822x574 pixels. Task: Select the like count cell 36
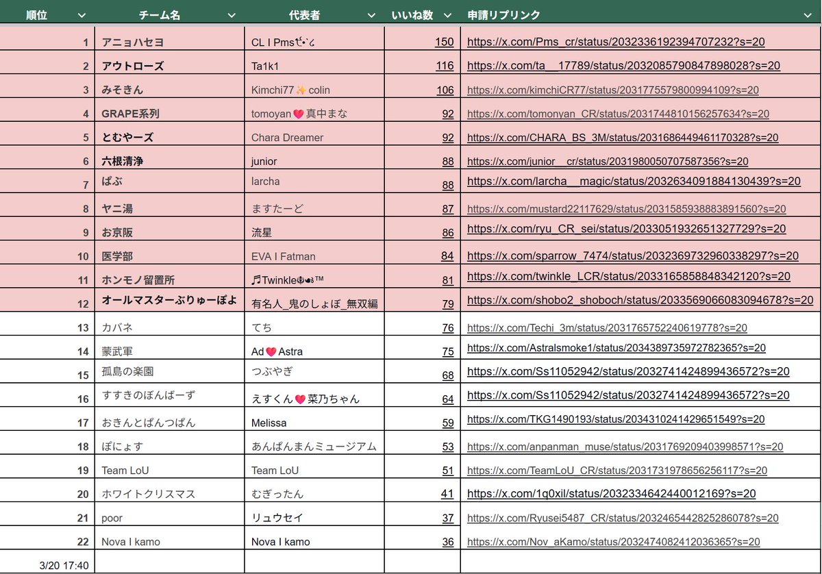(x=422, y=538)
